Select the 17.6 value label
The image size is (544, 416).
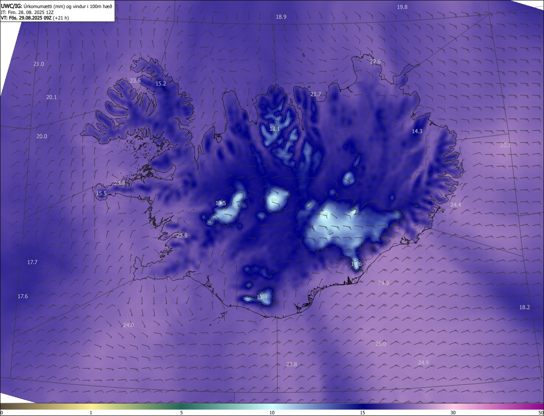click(x=23, y=296)
